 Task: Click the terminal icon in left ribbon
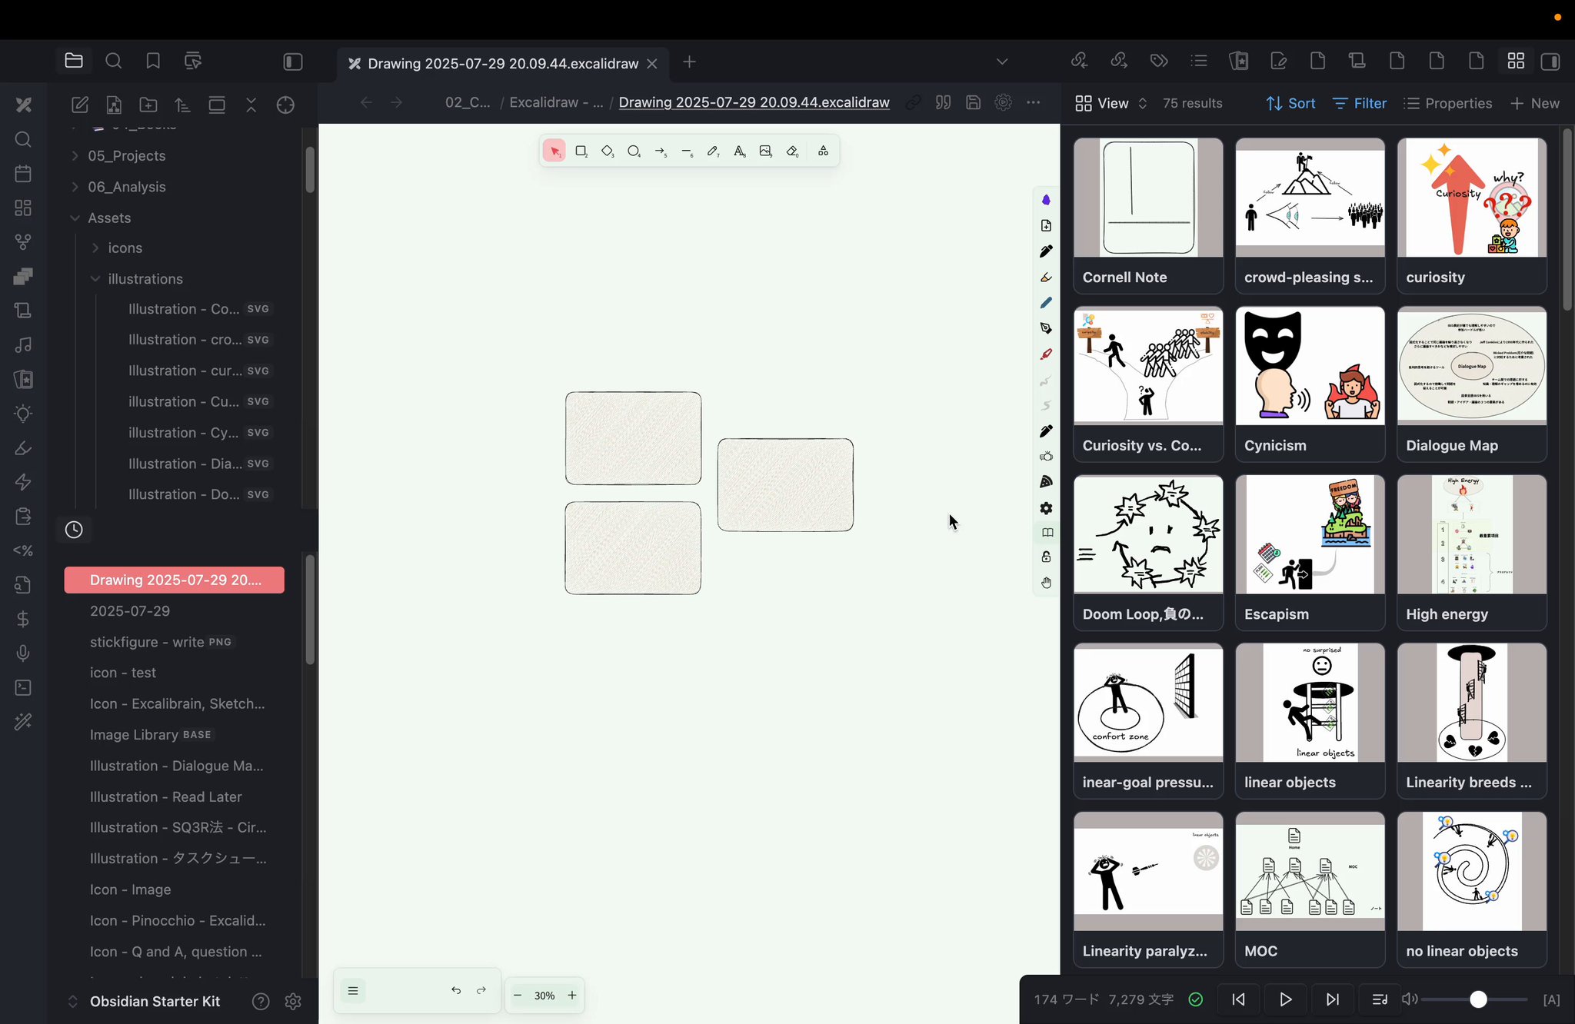23,687
